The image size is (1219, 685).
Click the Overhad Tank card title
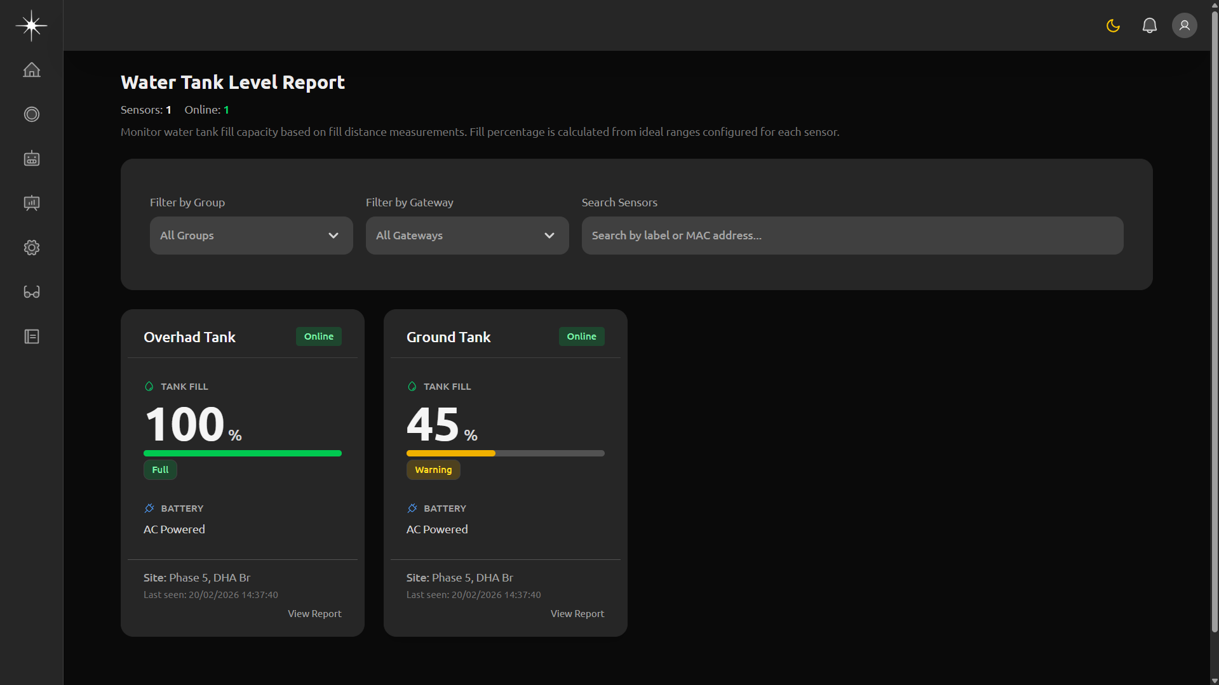(189, 337)
